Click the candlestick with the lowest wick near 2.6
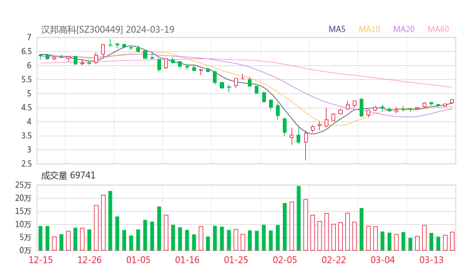 pyautogui.click(x=305, y=146)
